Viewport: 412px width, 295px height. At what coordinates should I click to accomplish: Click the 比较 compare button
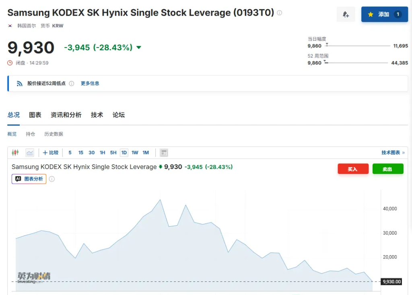(x=50, y=153)
